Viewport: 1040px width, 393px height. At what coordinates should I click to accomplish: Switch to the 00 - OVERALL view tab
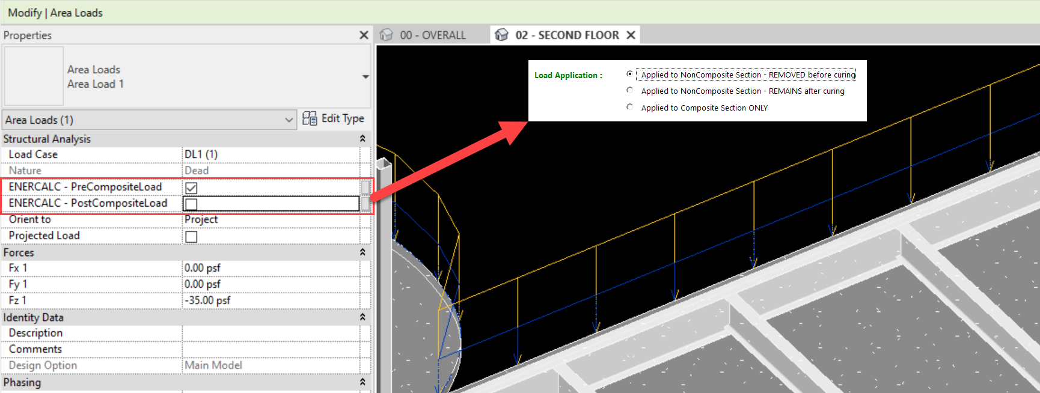pos(432,35)
